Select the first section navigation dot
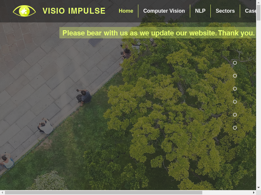This screenshot has width=261, height=195. coord(235,63)
